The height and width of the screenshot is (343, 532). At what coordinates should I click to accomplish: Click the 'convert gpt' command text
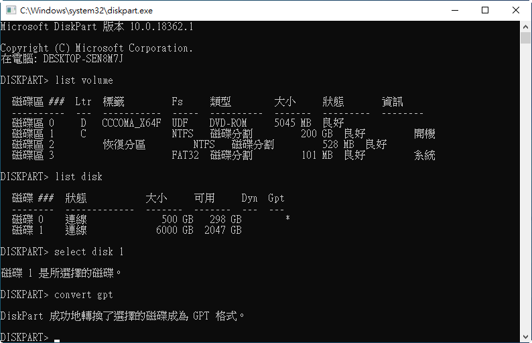[84, 295]
